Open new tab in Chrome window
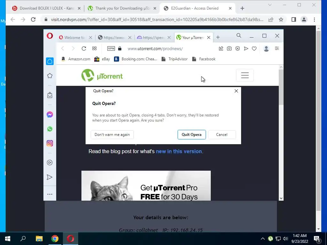 click(x=242, y=8)
